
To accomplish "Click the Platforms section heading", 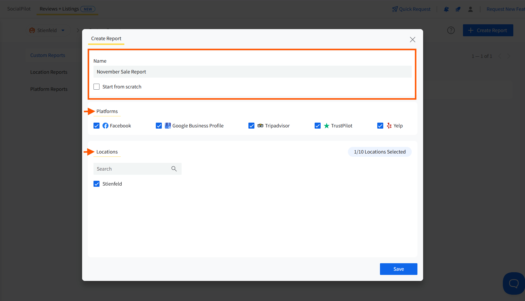I will pos(107,111).
